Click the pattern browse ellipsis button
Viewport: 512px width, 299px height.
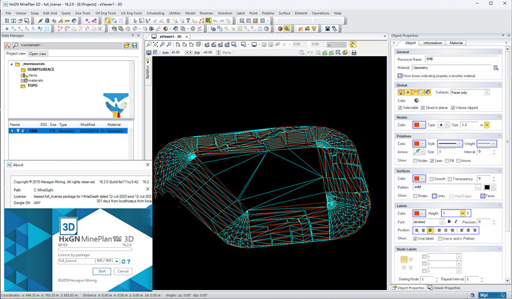click(x=477, y=187)
